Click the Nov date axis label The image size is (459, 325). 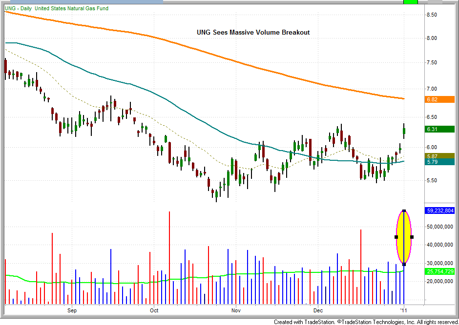236,310
